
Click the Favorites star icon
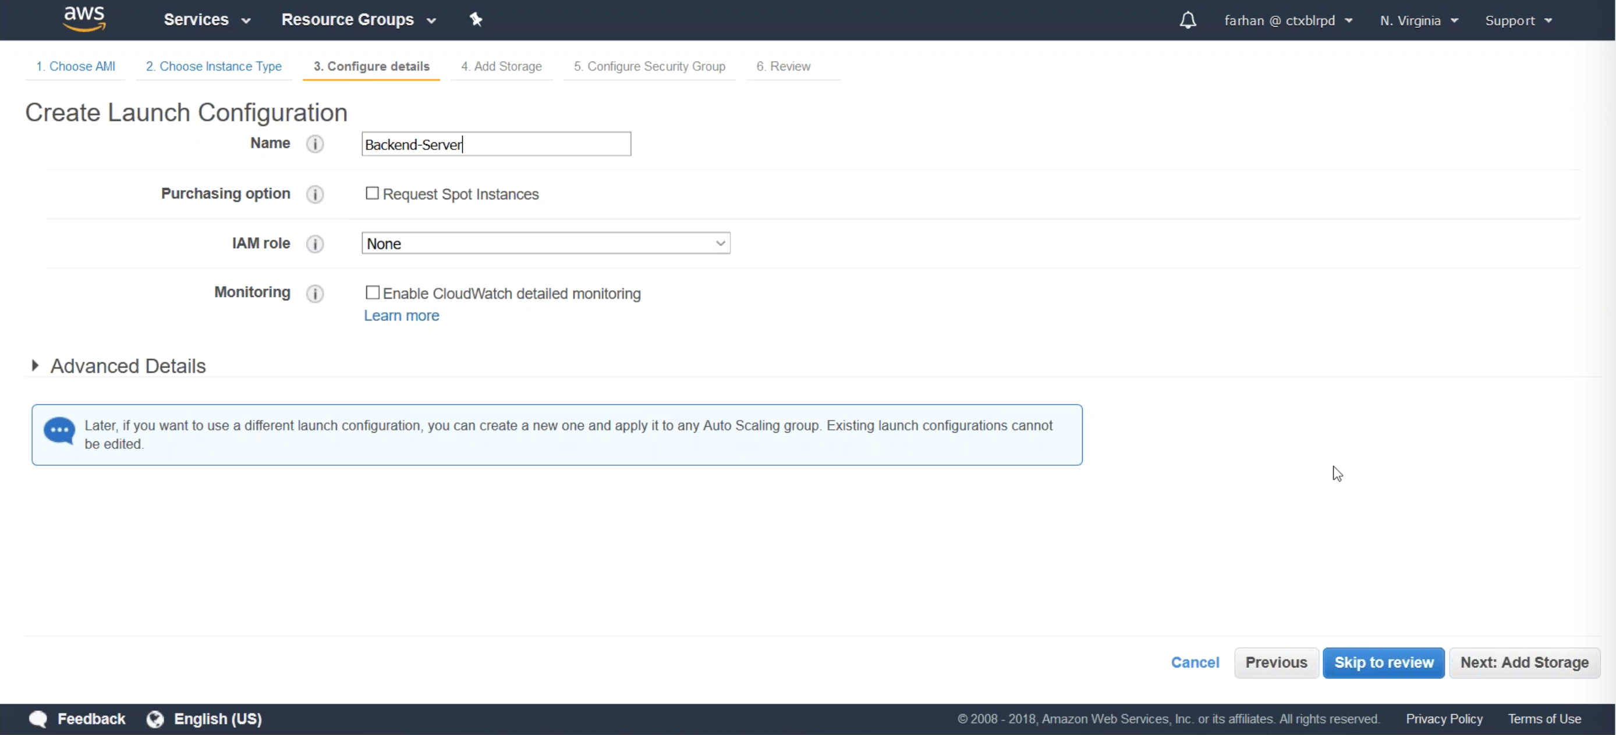pyautogui.click(x=476, y=20)
